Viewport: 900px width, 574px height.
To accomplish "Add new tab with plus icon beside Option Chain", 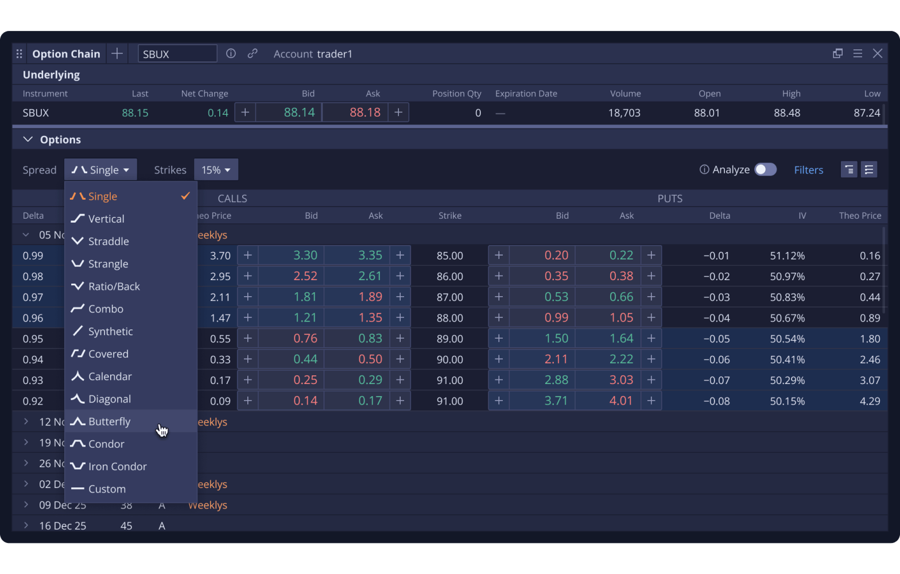I will [x=117, y=53].
